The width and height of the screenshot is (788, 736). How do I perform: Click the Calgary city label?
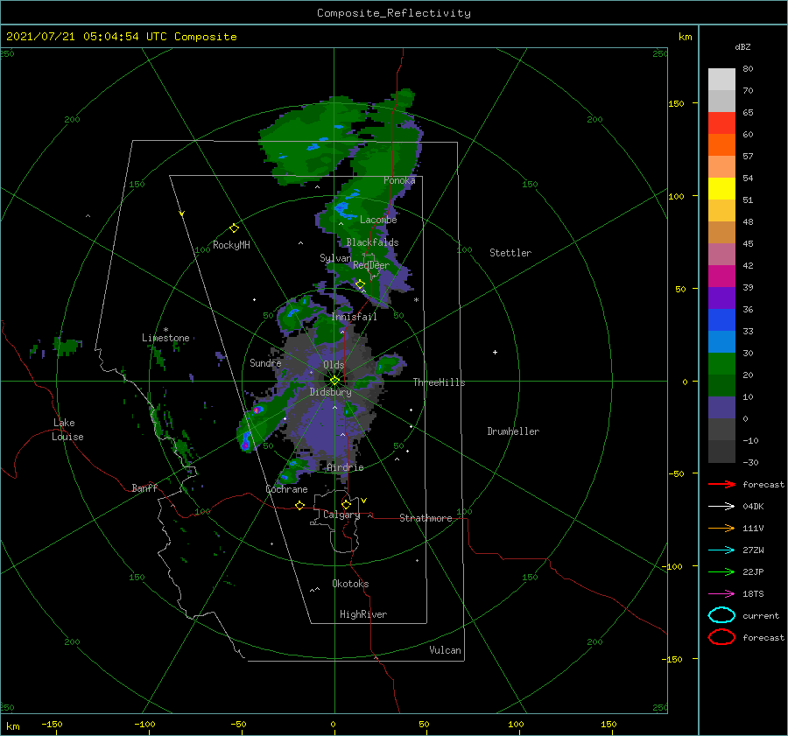(x=341, y=515)
